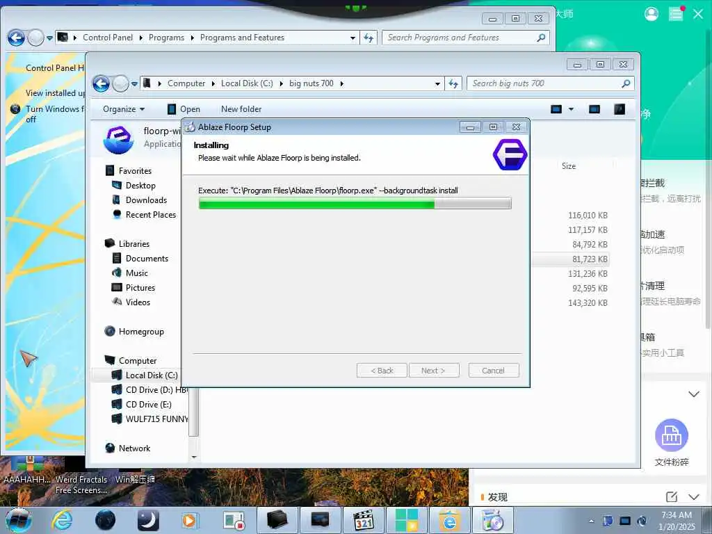Click the network icon in the system tray

coord(625,521)
